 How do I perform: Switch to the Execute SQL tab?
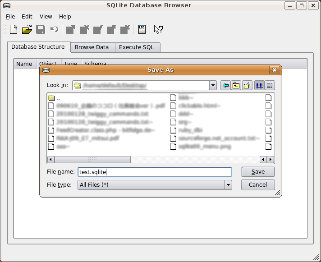click(136, 47)
